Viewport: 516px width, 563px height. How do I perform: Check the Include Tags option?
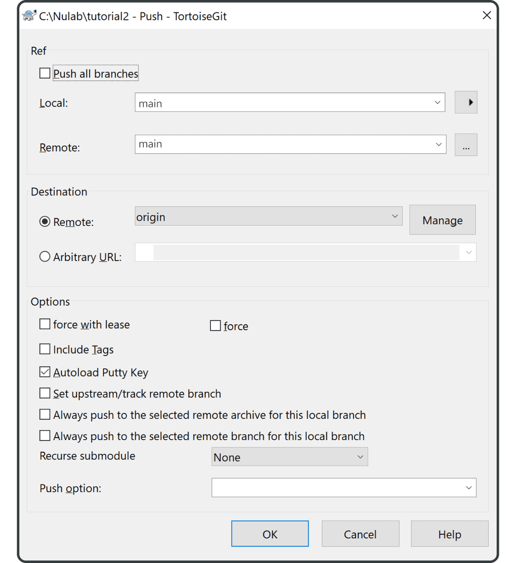(45, 349)
